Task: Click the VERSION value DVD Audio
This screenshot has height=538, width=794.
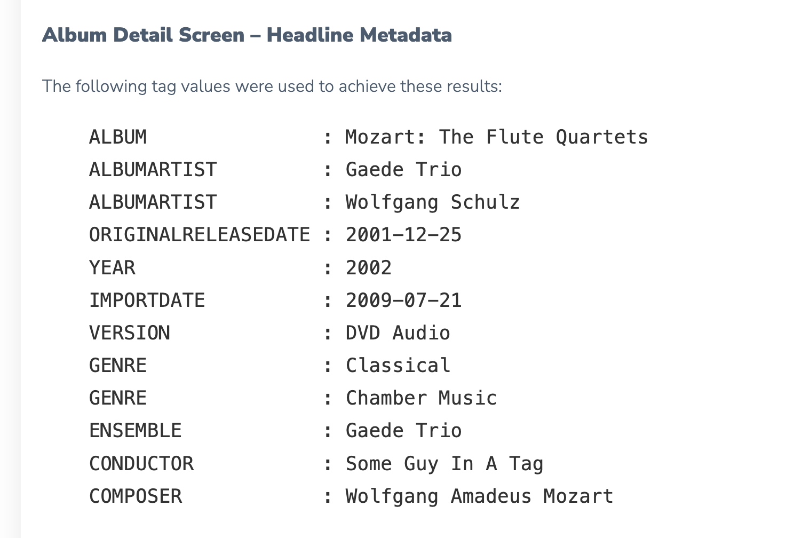Action: (x=398, y=333)
